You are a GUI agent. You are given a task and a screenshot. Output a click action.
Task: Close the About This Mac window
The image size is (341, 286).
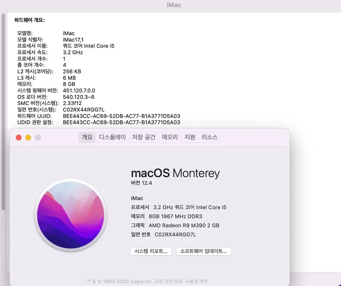[19, 138]
